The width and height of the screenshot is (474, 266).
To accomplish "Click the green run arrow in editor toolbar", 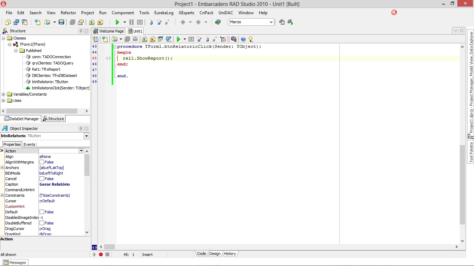I will (178, 39).
